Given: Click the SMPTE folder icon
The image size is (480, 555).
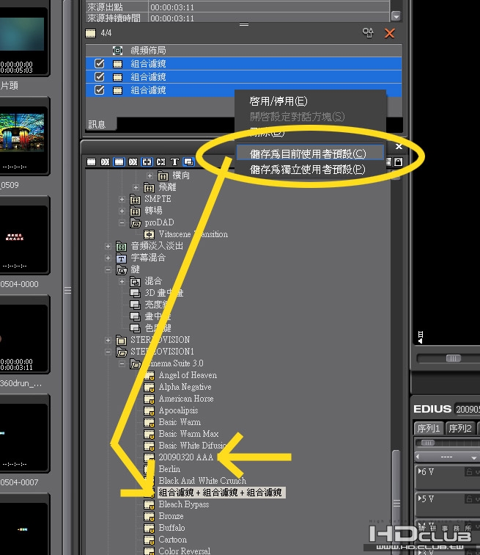Looking at the screenshot, I should point(136,199).
